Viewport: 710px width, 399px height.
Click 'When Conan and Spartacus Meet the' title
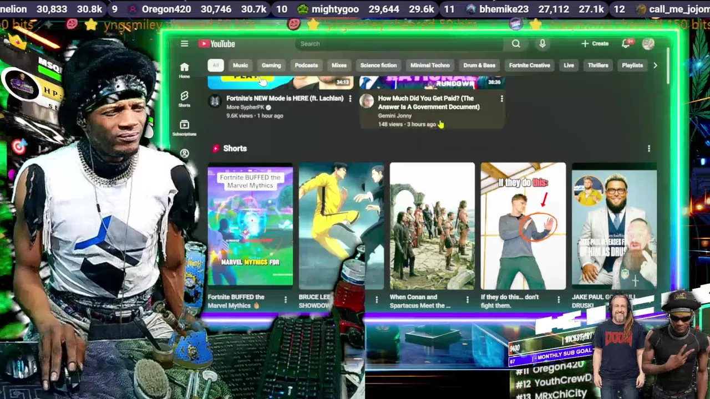pyautogui.click(x=420, y=301)
